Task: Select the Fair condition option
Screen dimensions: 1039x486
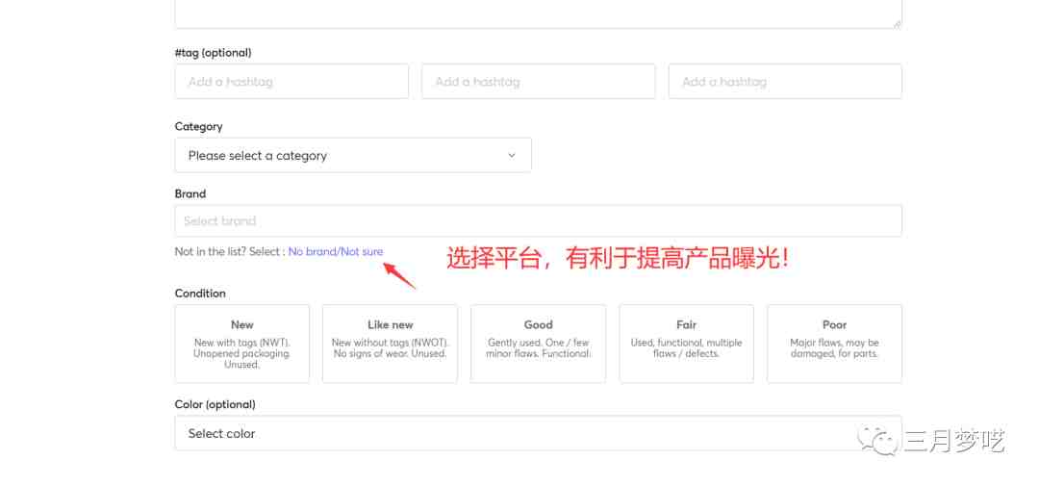Action: click(x=687, y=344)
